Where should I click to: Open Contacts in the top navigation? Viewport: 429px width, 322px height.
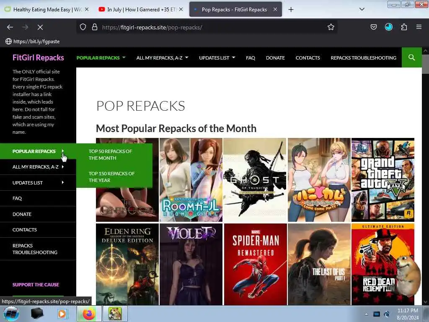coord(308,58)
